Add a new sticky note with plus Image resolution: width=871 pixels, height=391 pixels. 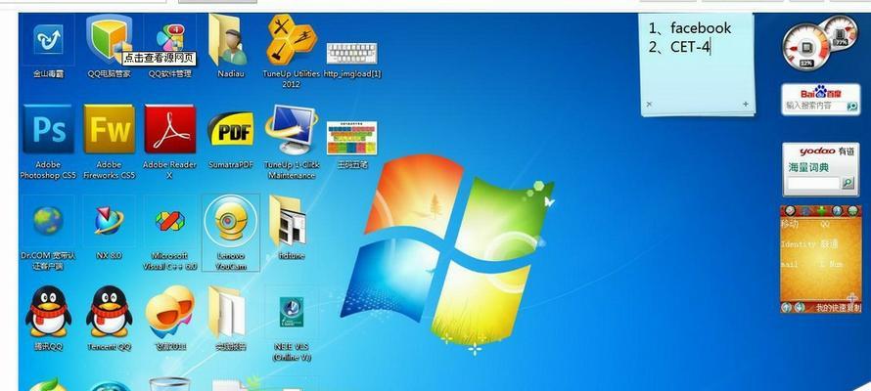(746, 104)
